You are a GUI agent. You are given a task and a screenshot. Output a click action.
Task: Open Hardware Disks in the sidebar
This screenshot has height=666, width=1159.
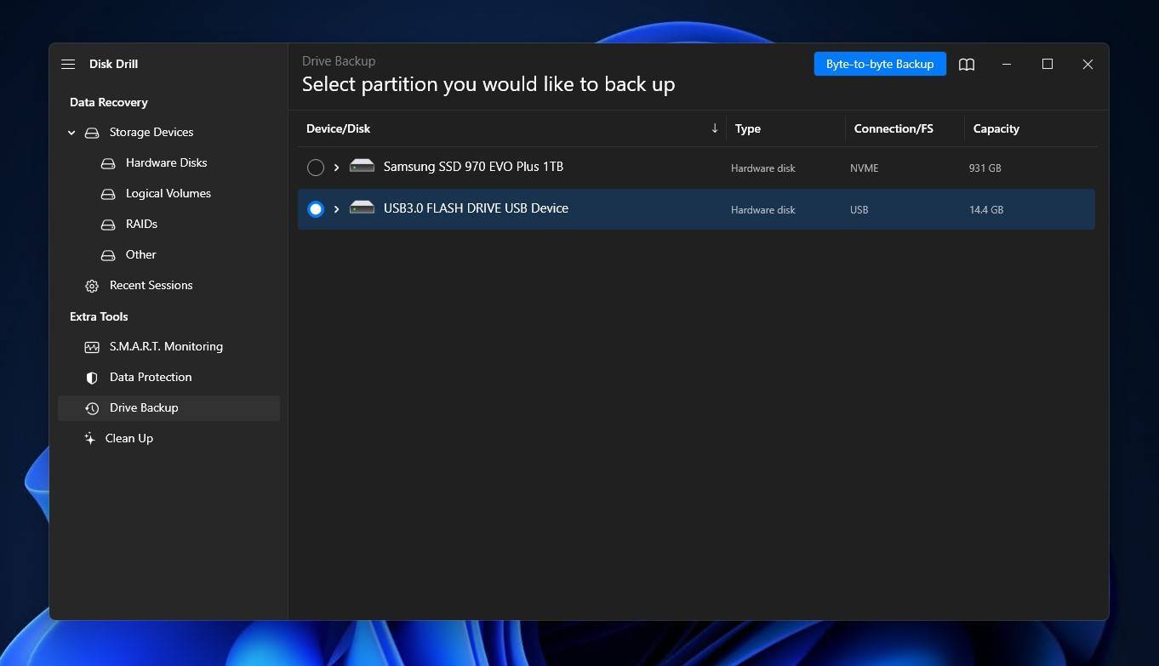coord(168,162)
